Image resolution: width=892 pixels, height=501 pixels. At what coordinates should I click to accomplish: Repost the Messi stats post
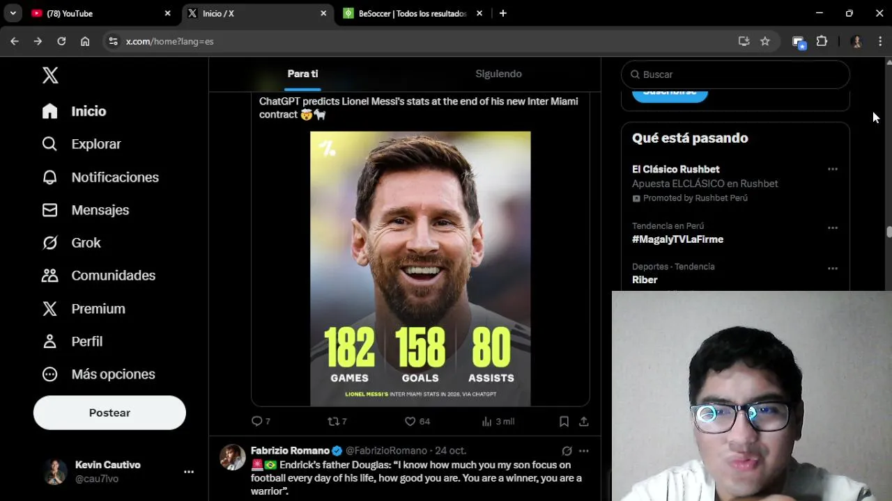[333, 422]
